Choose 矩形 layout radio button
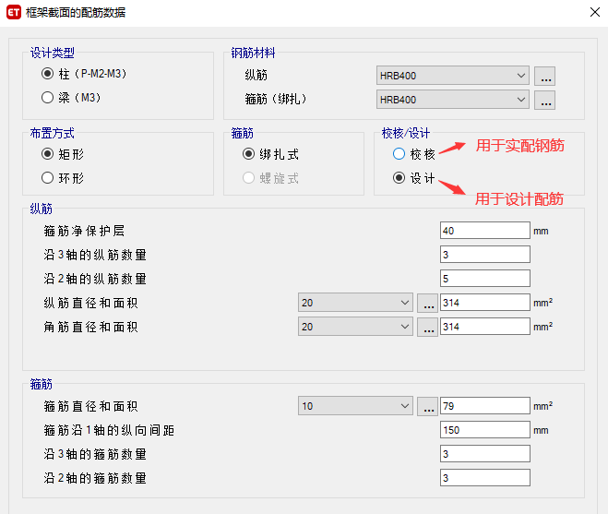 pyautogui.click(x=47, y=154)
